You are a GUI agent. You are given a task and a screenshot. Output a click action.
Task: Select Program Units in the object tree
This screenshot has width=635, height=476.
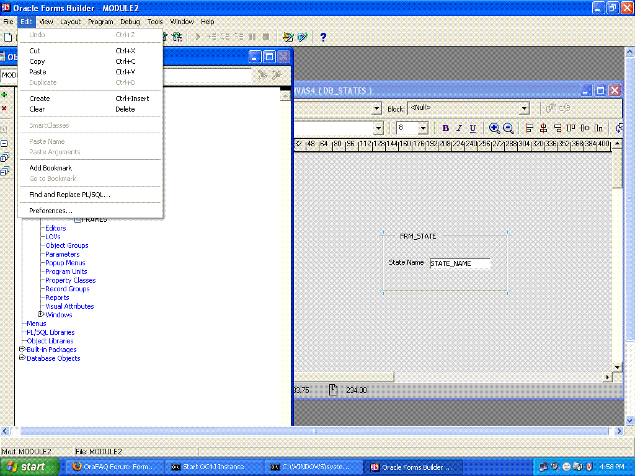66,271
